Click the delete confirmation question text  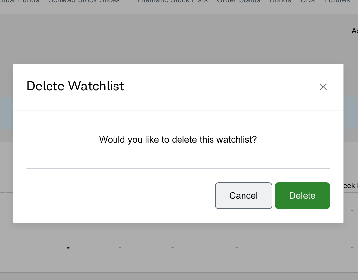[x=178, y=140]
